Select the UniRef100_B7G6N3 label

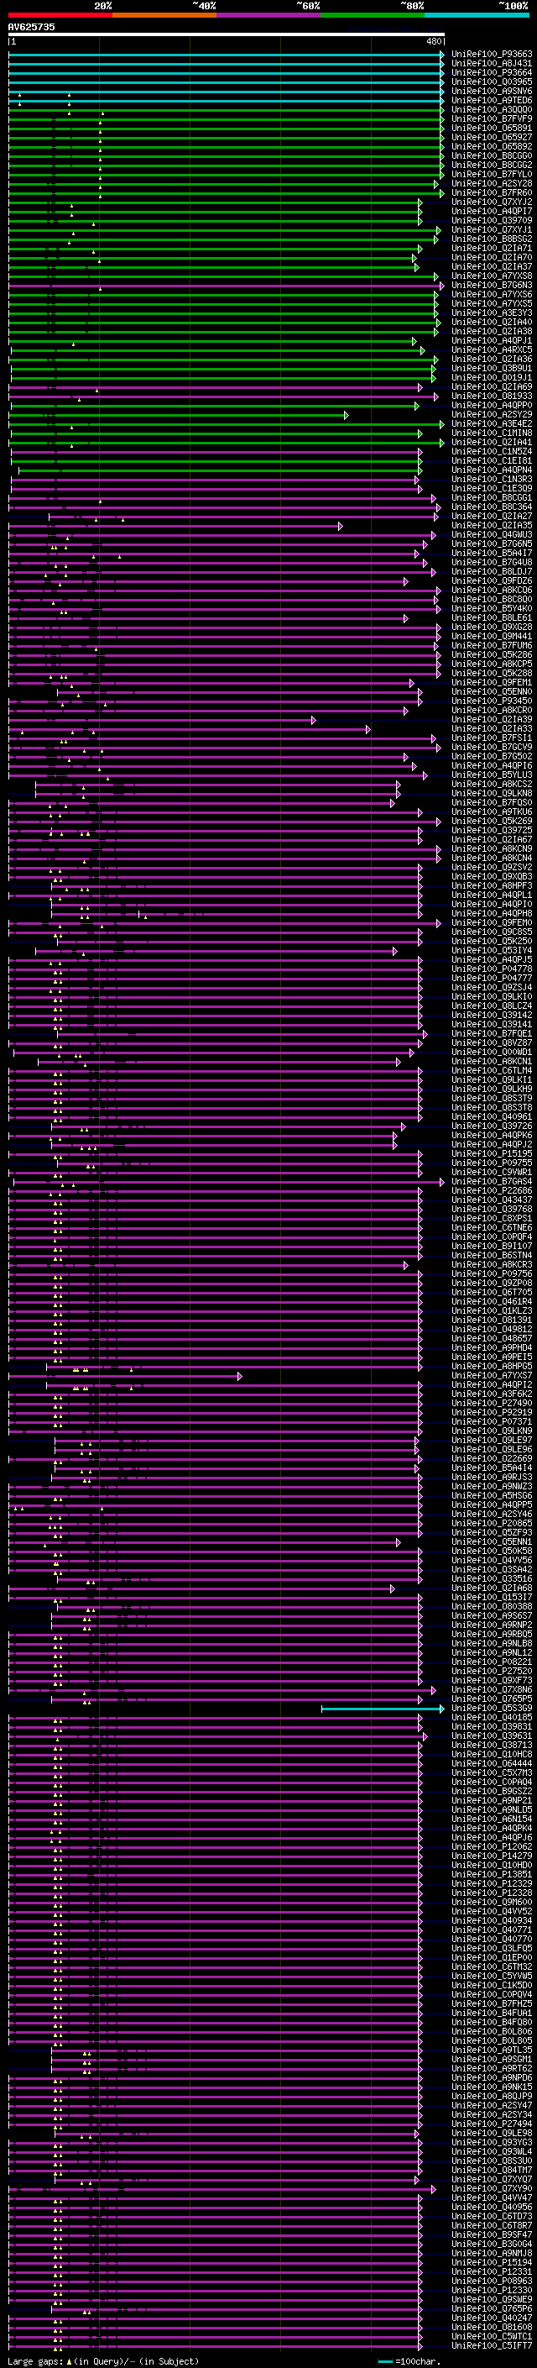coord(492,285)
